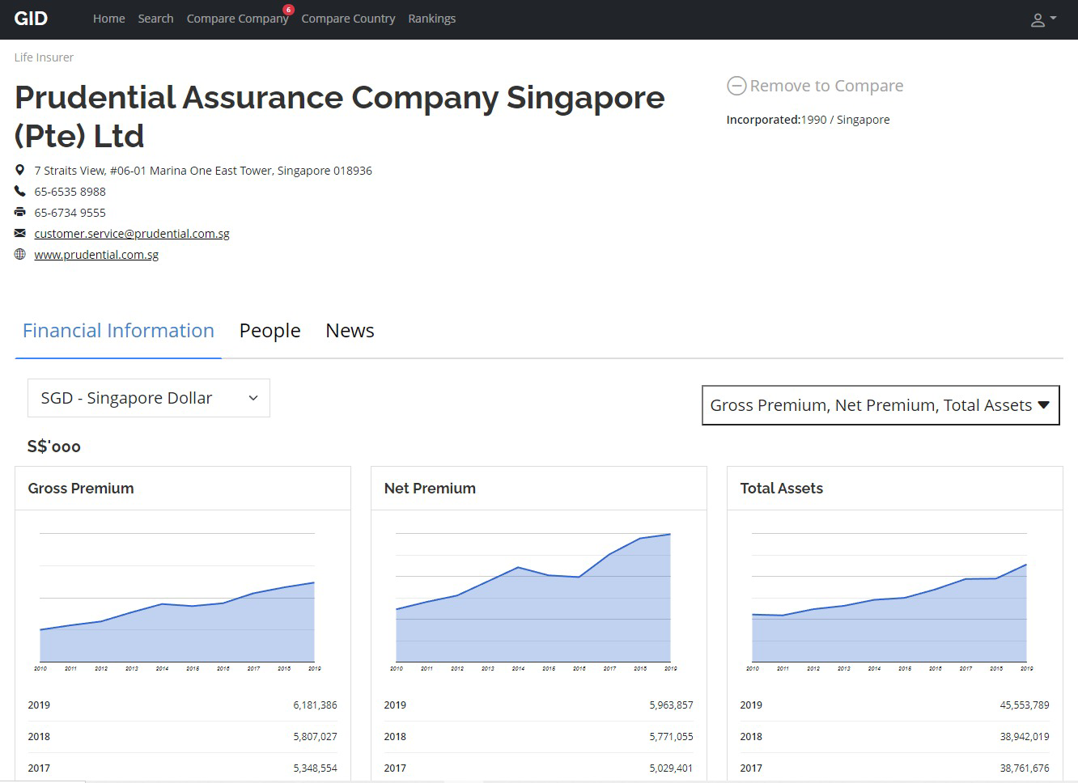Click Net Premium 2017 value 5,029,401
Viewport: 1078px width, 783px height.
click(671, 768)
